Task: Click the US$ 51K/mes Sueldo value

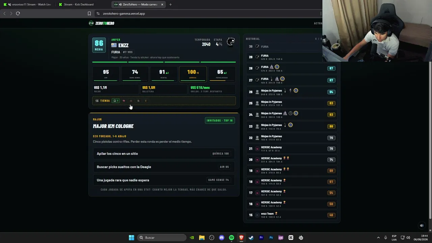Action: coord(200,88)
